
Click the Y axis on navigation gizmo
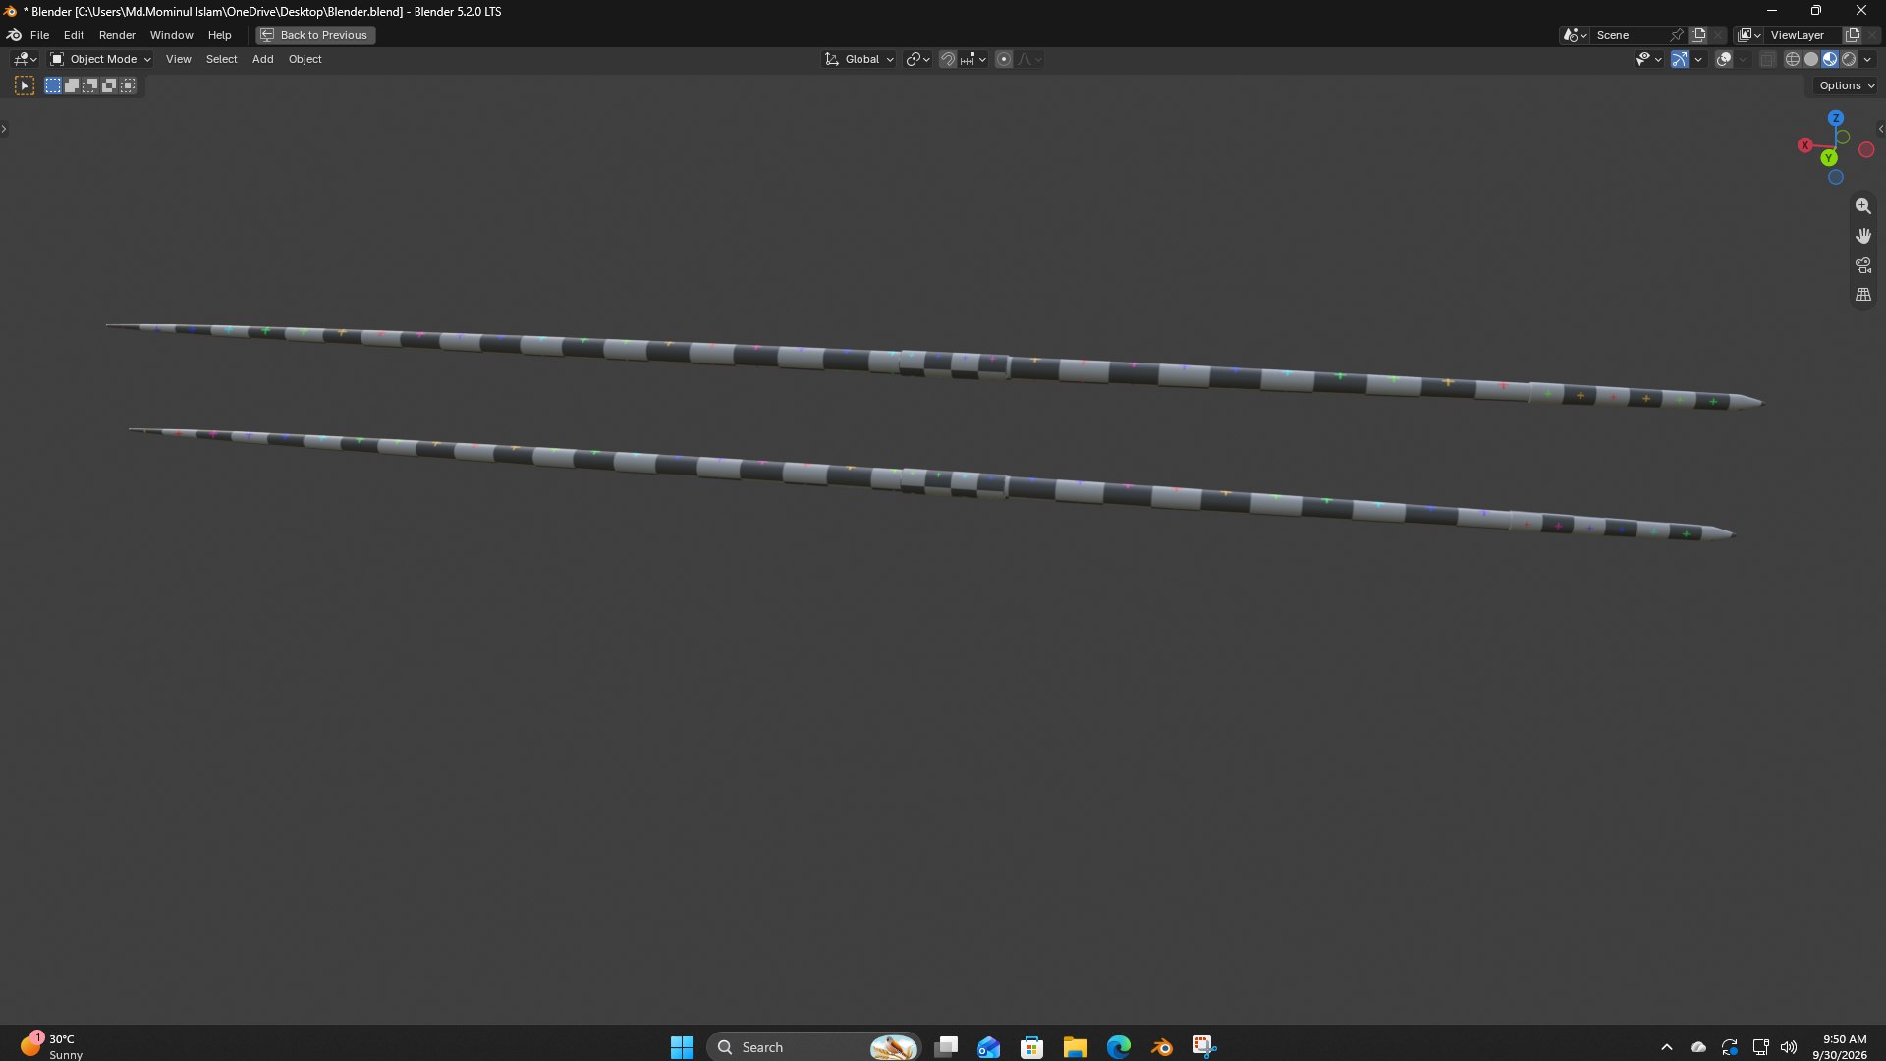[1828, 158]
